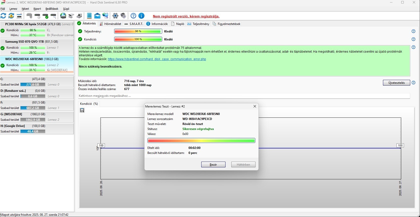Click the disk with magnifier toolbar icon
The height and width of the screenshot is (217, 420).
[53, 16]
